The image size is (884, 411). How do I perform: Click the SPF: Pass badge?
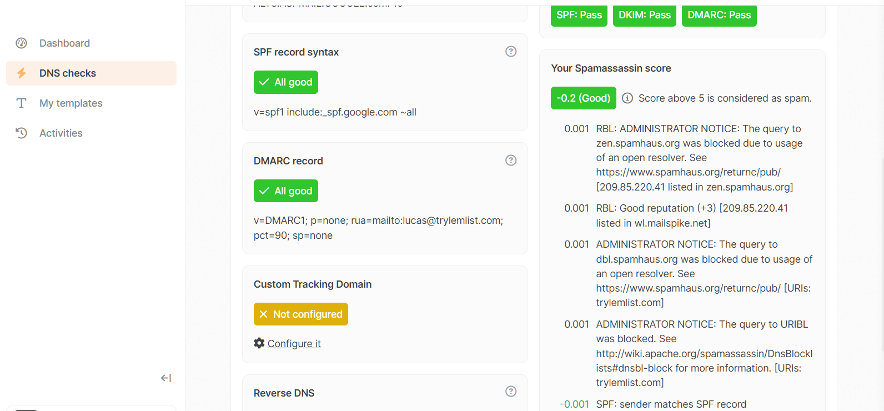click(579, 15)
